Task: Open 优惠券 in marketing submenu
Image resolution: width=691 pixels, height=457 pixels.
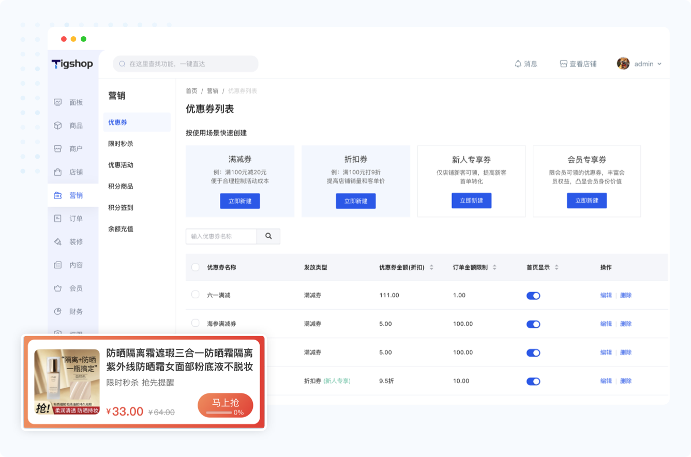Action: pos(137,123)
